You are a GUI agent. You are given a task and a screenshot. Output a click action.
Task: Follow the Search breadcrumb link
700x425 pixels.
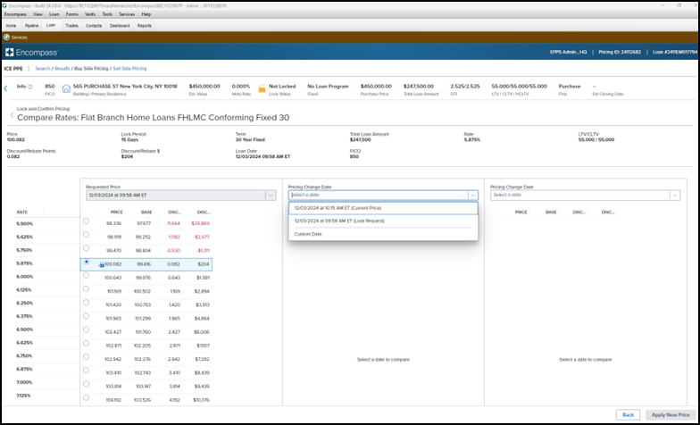43,68
